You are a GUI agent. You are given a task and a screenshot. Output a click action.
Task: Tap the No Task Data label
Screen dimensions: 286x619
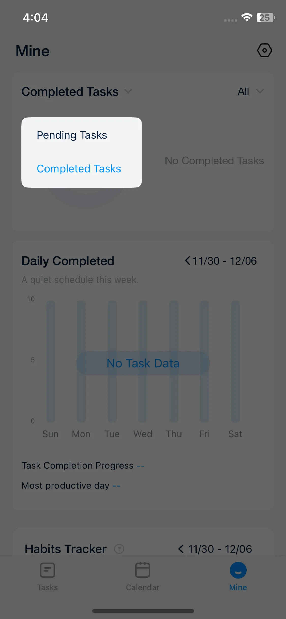click(143, 363)
